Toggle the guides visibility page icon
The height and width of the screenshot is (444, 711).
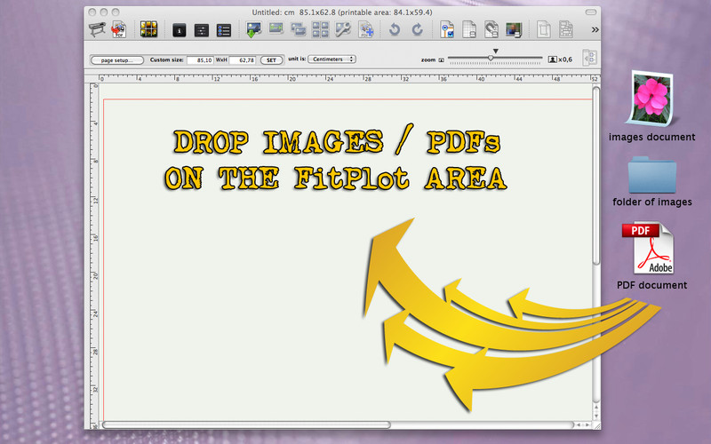pos(447,30)
